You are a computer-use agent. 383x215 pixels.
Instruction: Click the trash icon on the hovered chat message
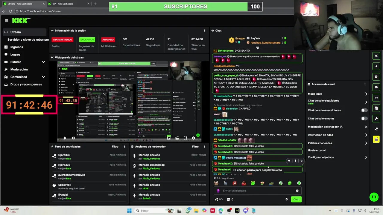(x=301, y=161)
